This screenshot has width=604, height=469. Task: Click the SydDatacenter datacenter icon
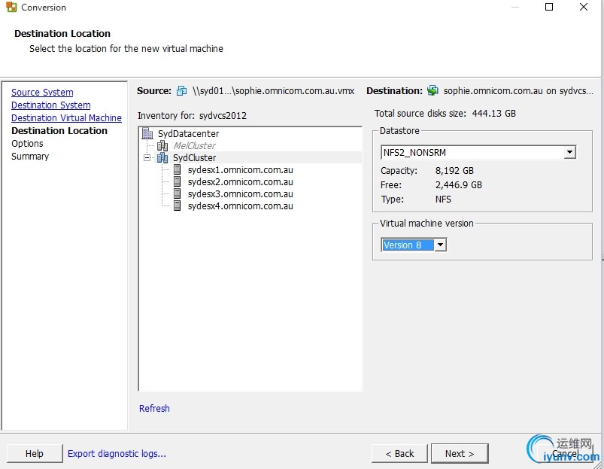(x=147, y=133)
